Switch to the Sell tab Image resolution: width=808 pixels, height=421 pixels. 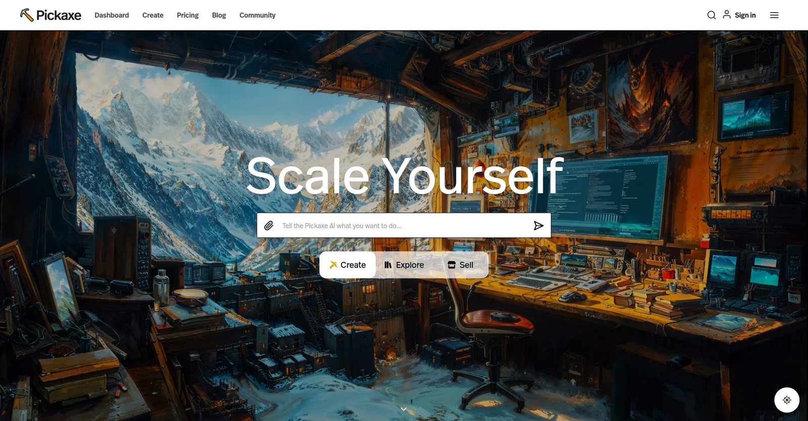[x=461, y=265]
